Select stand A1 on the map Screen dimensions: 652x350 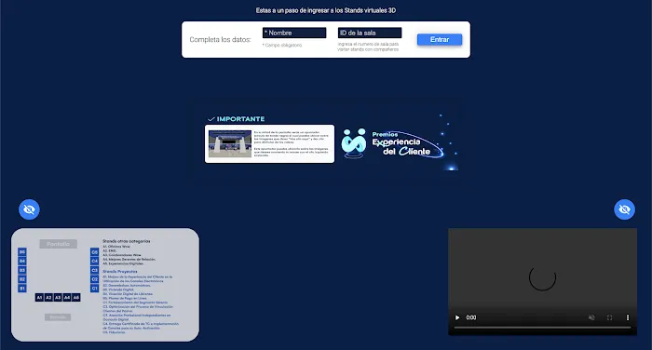coord(39,298)
